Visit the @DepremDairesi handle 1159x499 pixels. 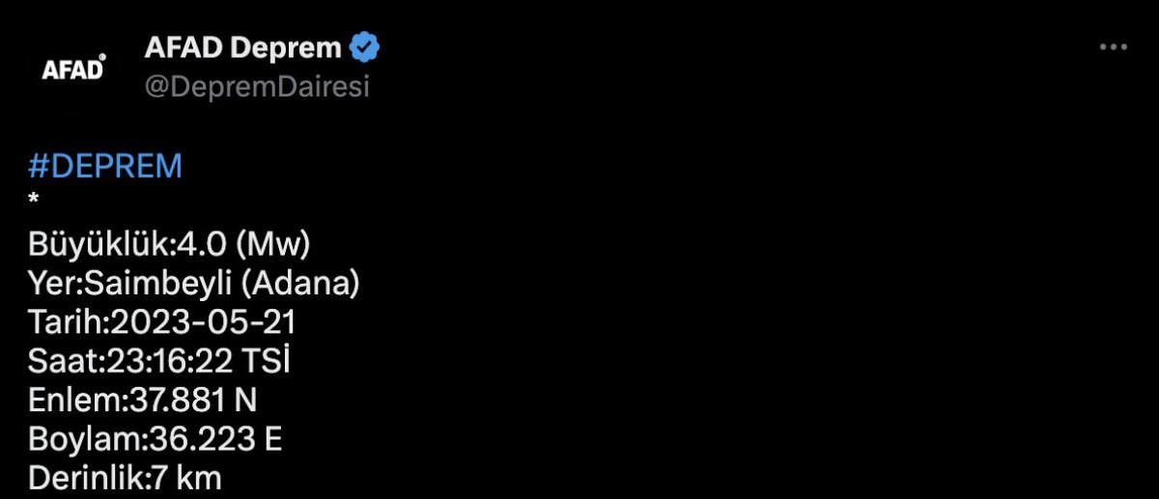pyautogui.click(x=256, y=86)
